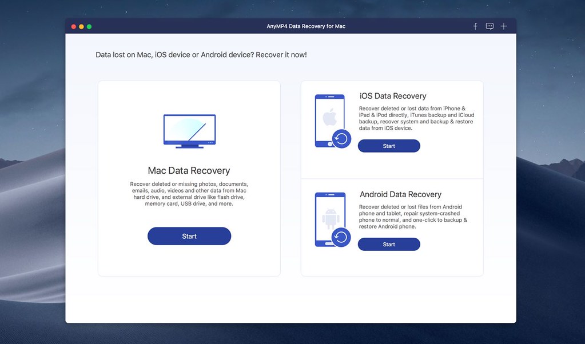Click the Mac monitor illustration icon
The width and height of the screenshot is (585, 344).
click(x=189, y=131)
